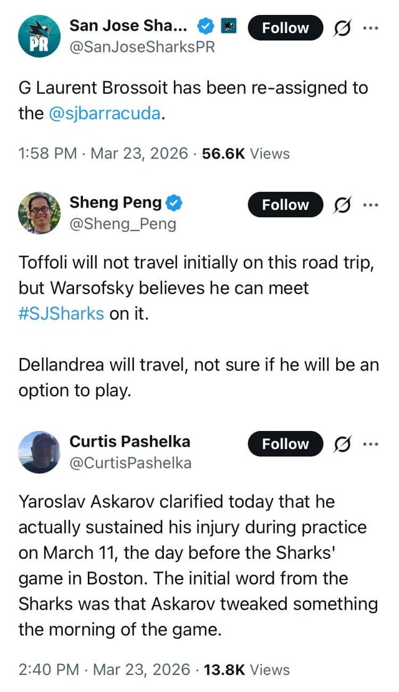
Task: Open the #SJSharks hashtag
Action: coord(61,313)
